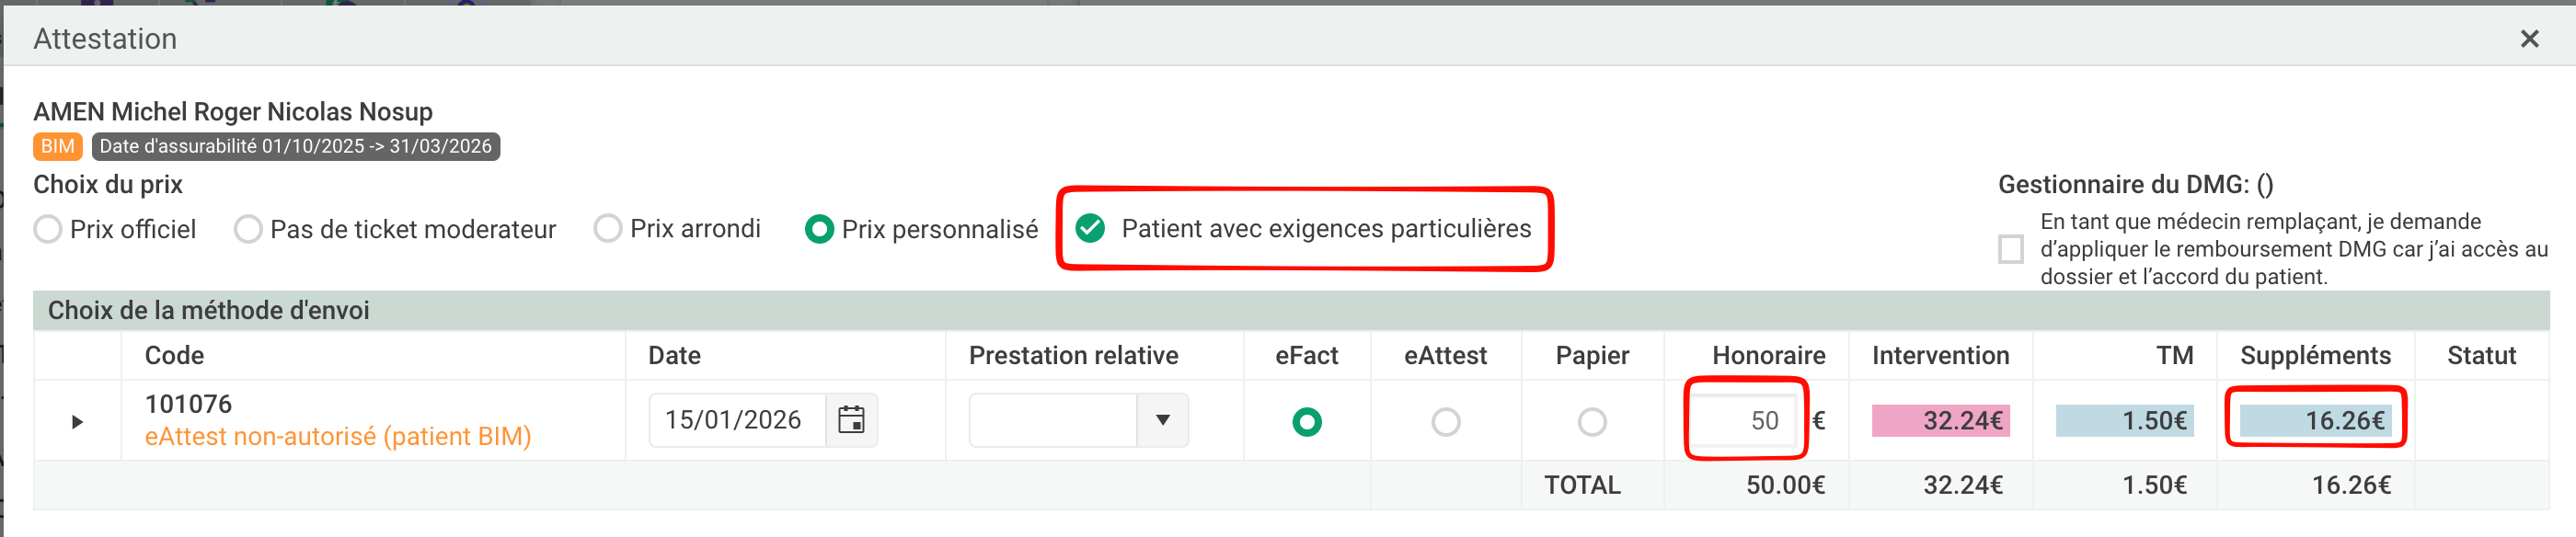Click the Suppléments amount 16.26€
Screen dimensions: 2576x537
[x=2314, y=421]
